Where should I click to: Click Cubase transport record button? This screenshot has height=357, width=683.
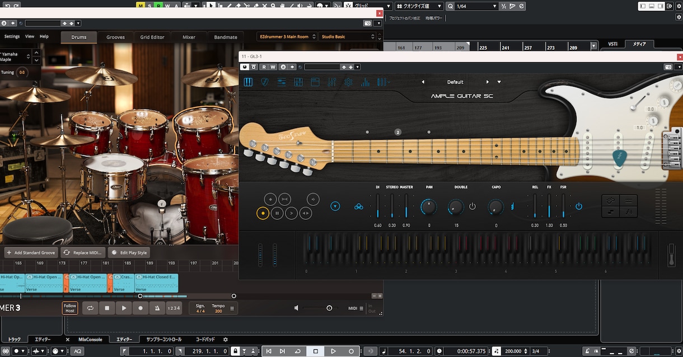[x=351, y=351]
